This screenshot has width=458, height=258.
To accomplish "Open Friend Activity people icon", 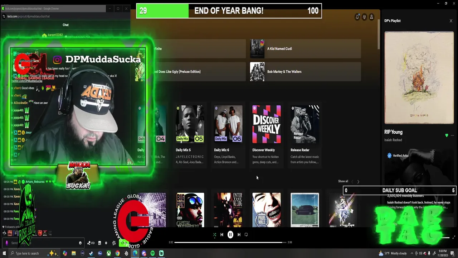I will coord(364,17).
